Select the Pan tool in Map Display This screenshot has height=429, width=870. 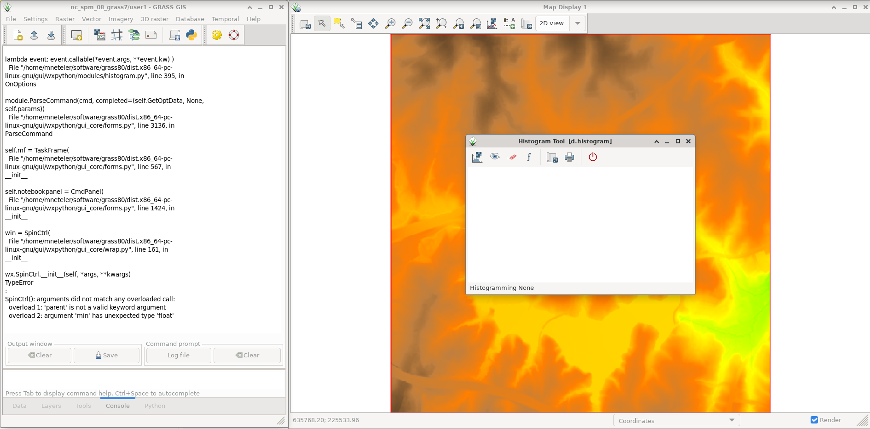(373, 23)
